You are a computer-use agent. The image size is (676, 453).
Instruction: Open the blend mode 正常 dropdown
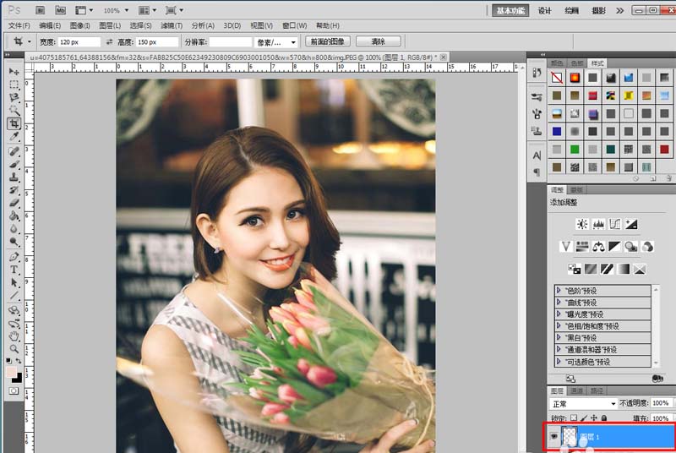(583, 404)
